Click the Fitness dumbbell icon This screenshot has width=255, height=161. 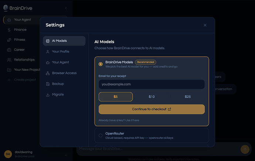pos(9,40)
